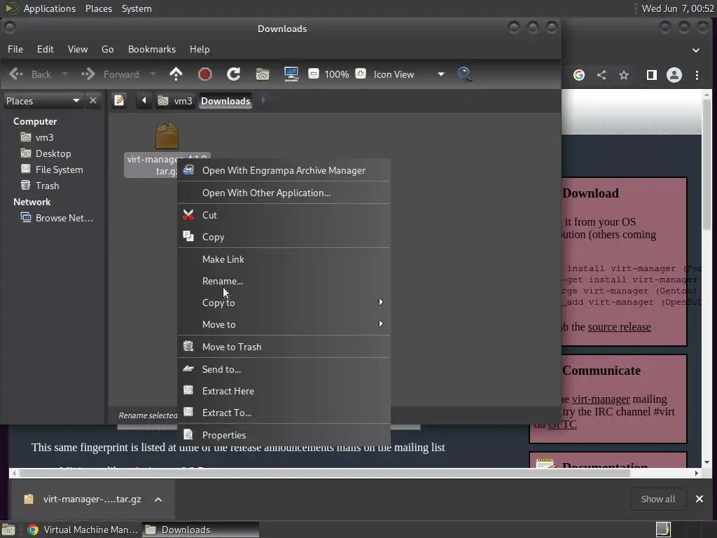Bookmark this page star icon

624,75
